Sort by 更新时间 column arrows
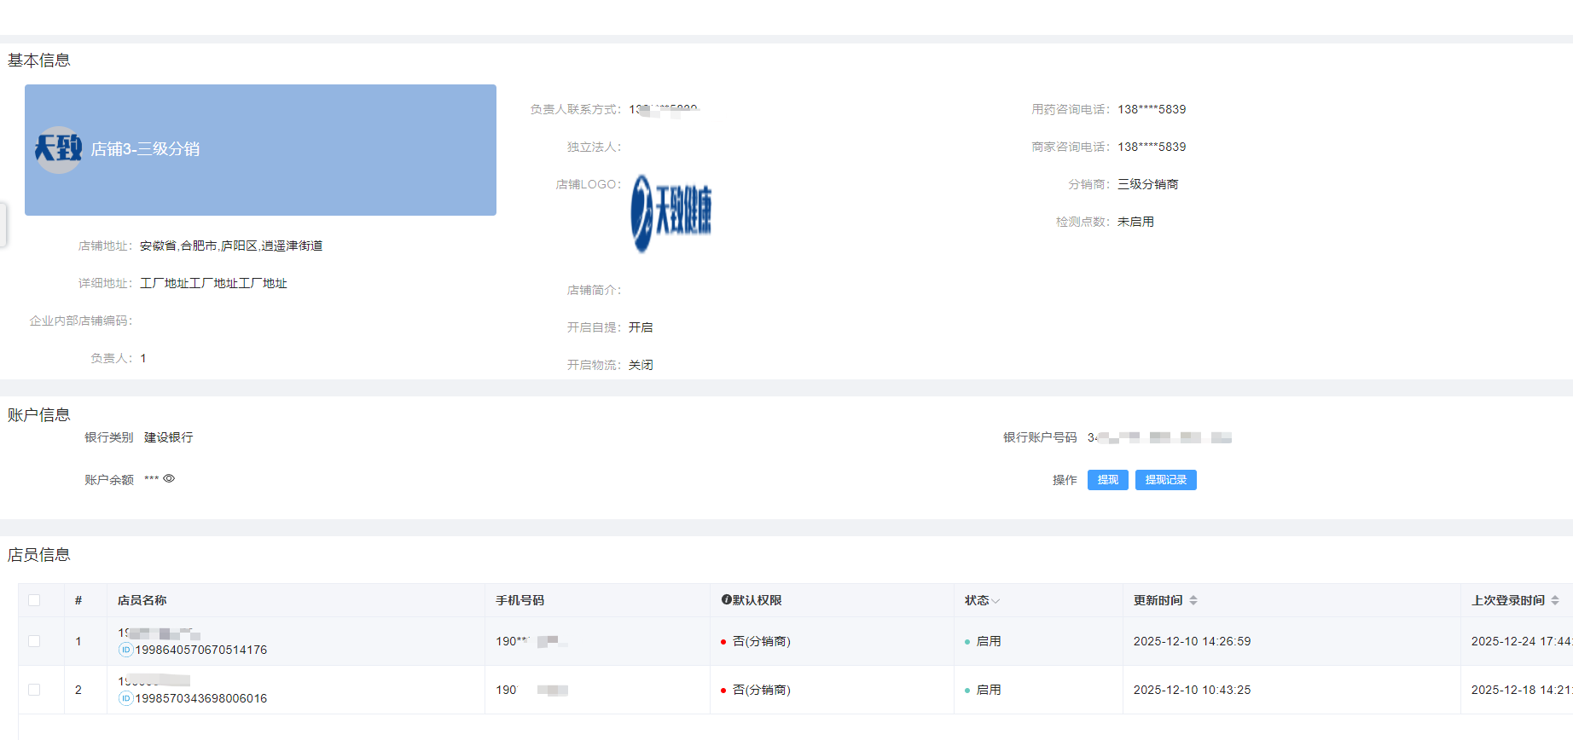Screen dimensions: 1573x740 pyautogui.click(x=1193, y=600)
